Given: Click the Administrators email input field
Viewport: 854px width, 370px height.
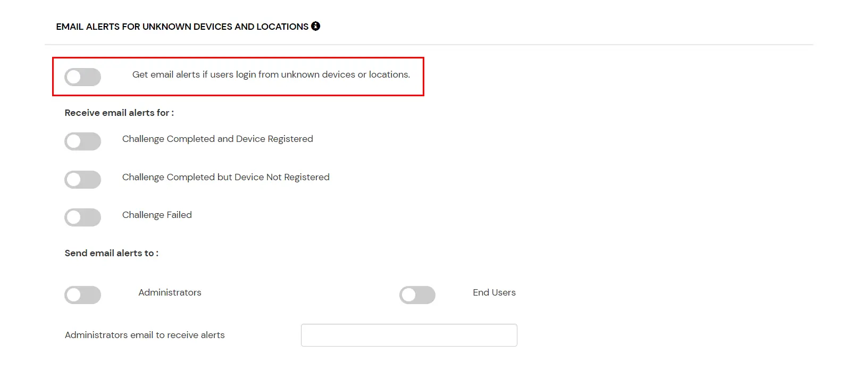Looking at the screenshot, I should click(x=408, y=335).
